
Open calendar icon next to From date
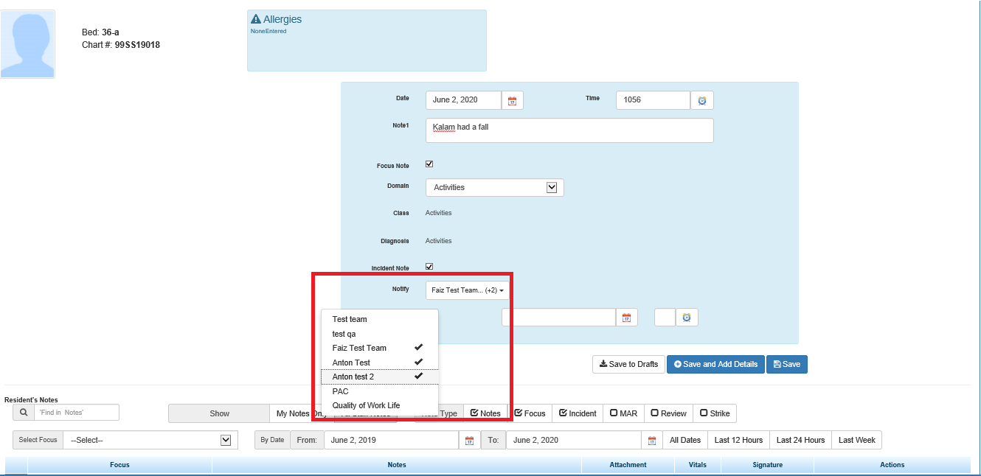(x=468, y=441)
